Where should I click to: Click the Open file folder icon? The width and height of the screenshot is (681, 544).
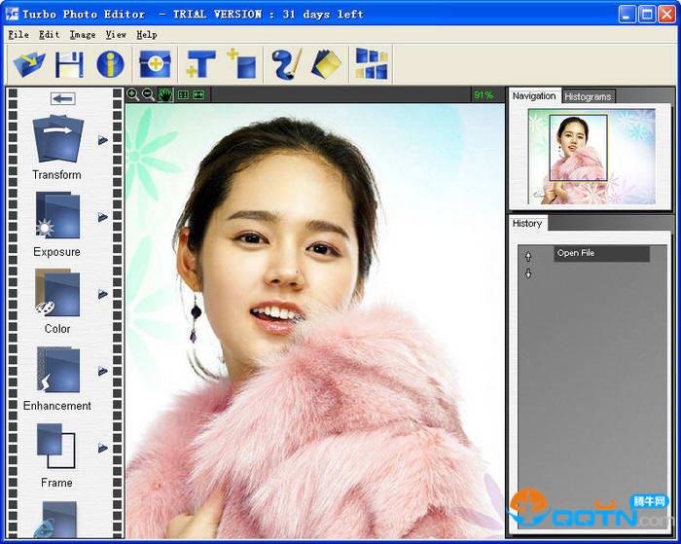tap(28, 64)
